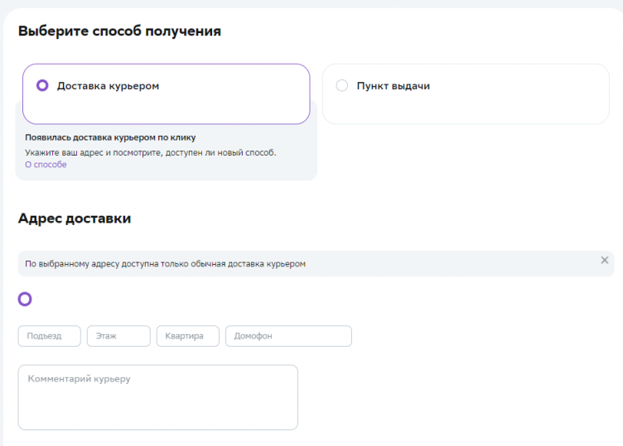Focus the "Квартира" input field
This screenshot has height=446, width=623.
pyautogui.click(x=188, y=336)
